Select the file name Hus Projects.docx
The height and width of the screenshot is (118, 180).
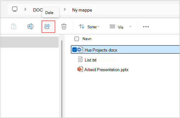[101, 50]
